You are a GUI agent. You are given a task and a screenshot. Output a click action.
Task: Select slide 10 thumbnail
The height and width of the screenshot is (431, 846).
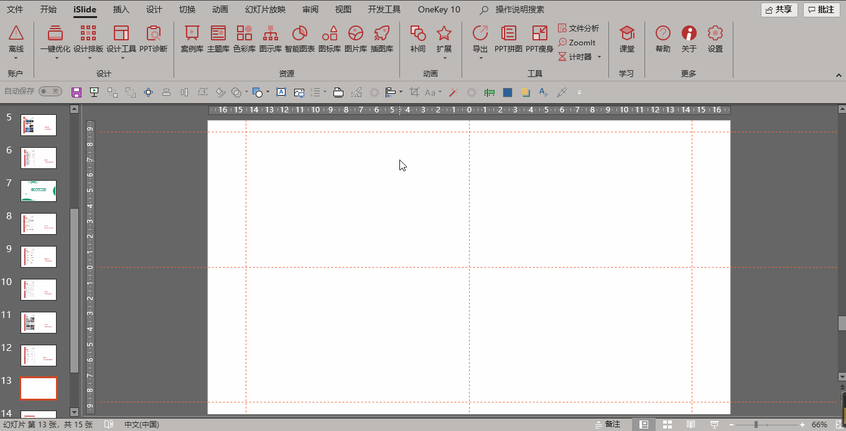tap(39, 289)
